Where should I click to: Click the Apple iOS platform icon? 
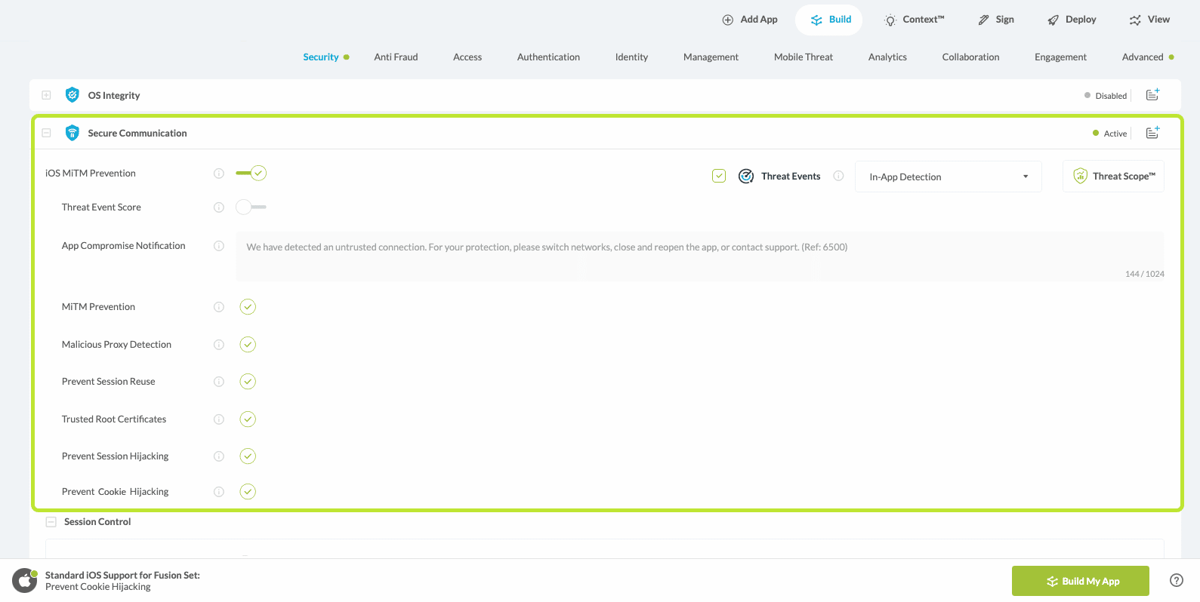(25, 581)
